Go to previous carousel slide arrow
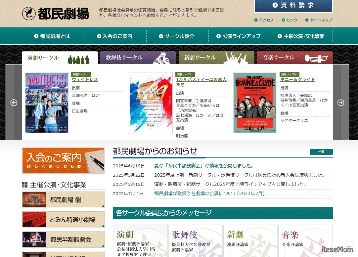Image resolution: width=358 pixels, height=257 pixels. pos(14,103)
